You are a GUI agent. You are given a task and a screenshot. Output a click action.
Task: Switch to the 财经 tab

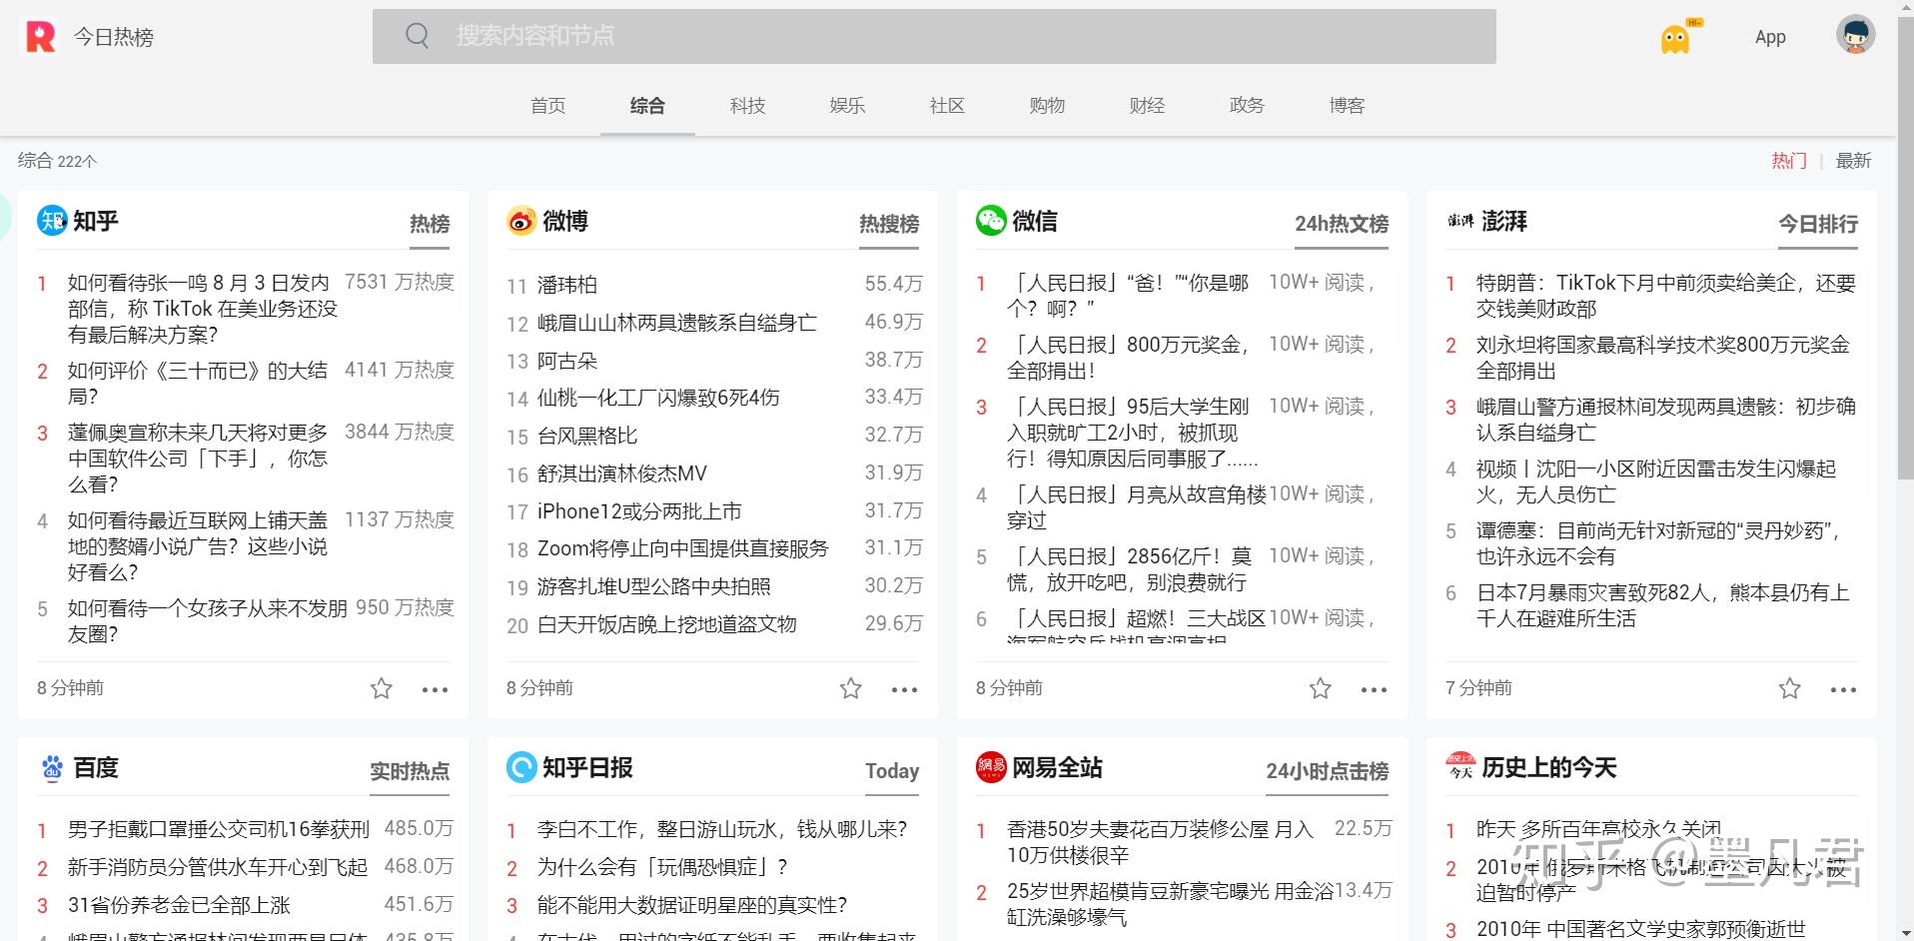pos(1147,105)
